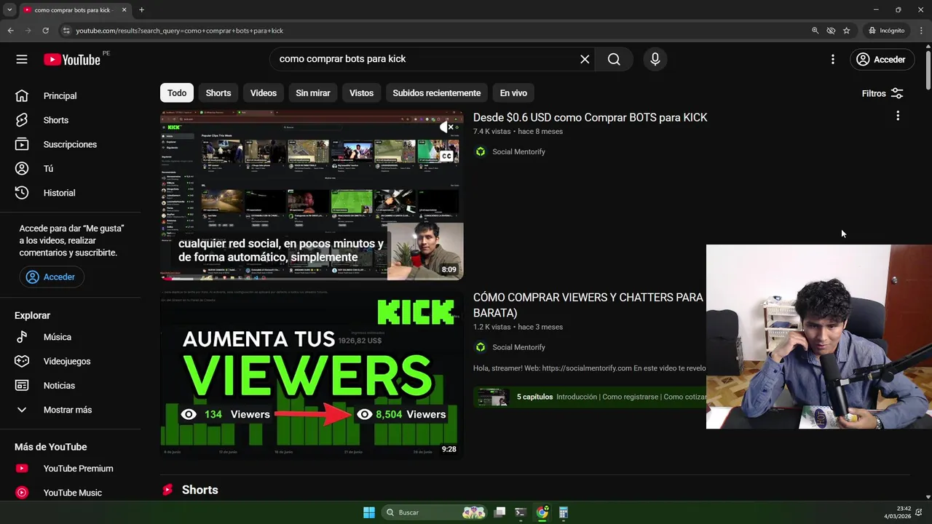
Task: Select the Sin mirar filter chip
Action: 313,93
